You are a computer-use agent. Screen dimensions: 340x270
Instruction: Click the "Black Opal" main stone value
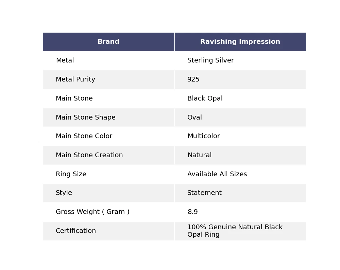[x=205, y=98]
